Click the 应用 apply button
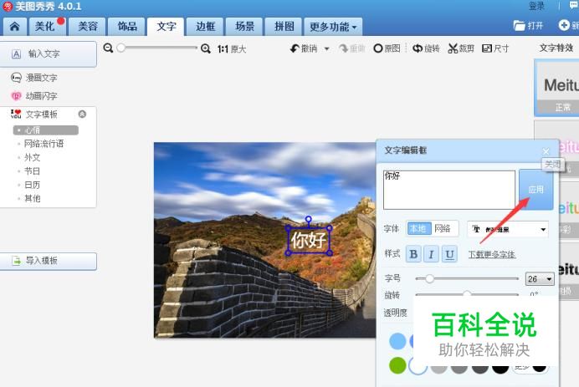 (x=535, y=190)
